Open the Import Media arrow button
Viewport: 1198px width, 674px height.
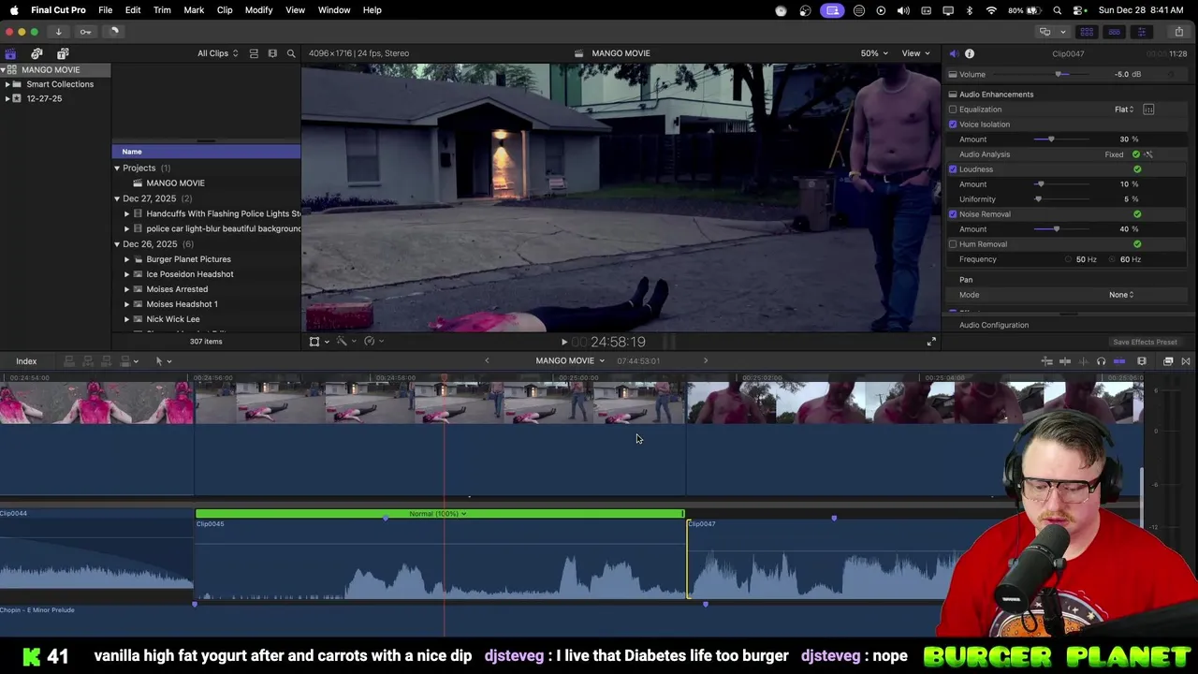coord(58,32)
